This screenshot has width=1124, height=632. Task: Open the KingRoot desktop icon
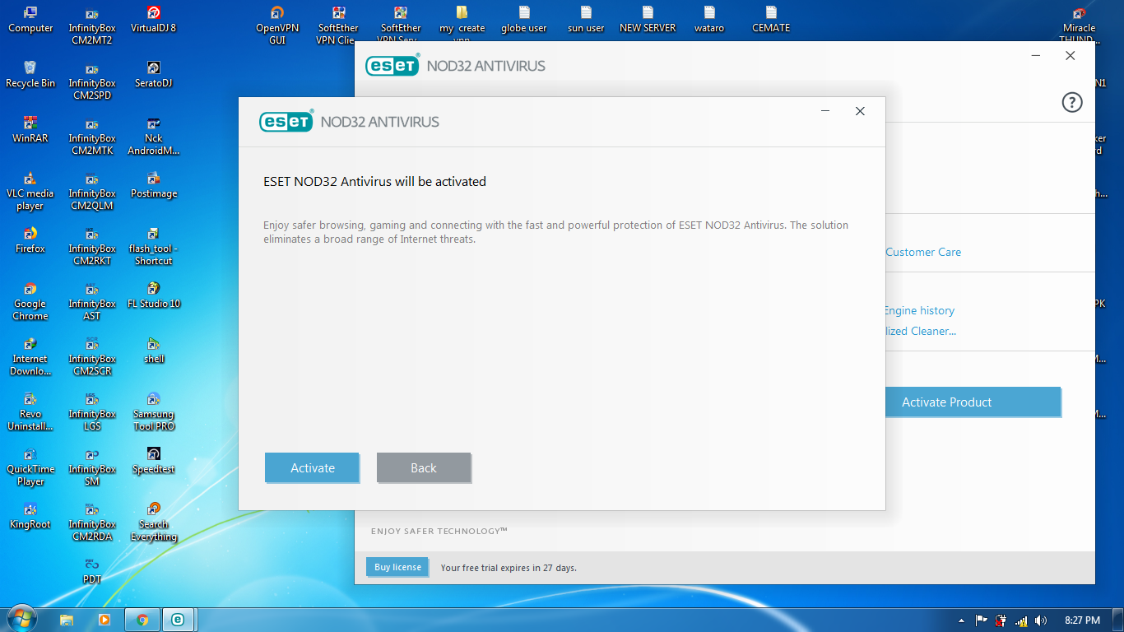30,517
